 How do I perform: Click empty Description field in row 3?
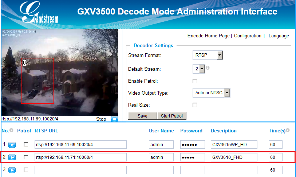(234, 170)
